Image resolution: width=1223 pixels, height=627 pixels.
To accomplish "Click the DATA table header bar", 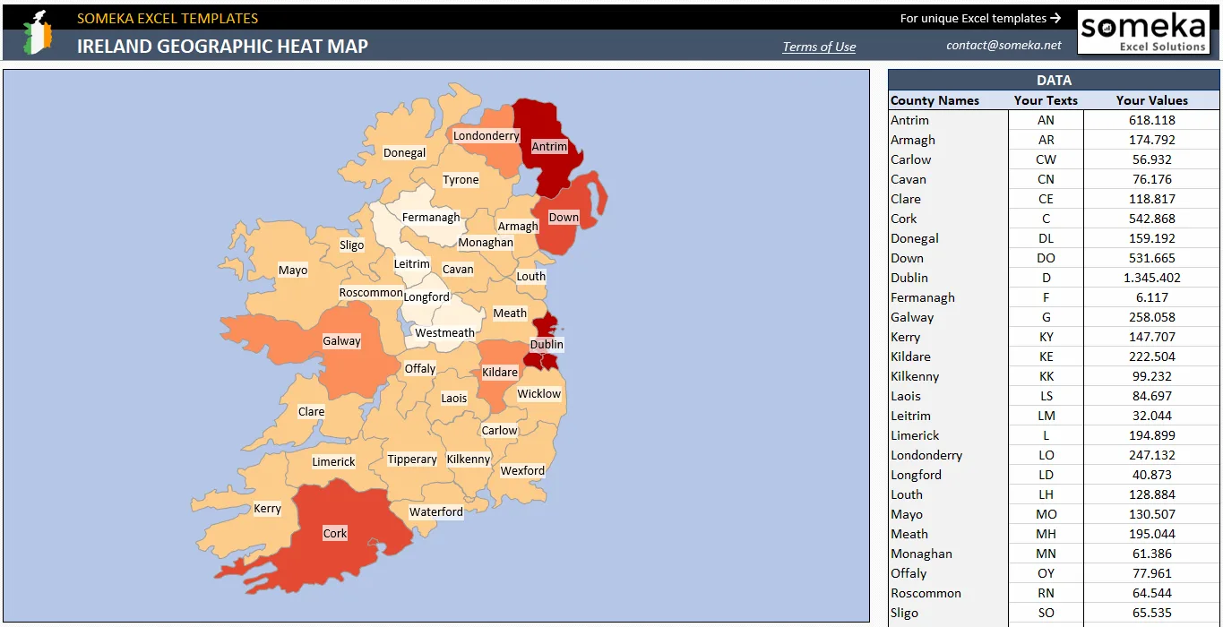I will (x=1054, y=80).
